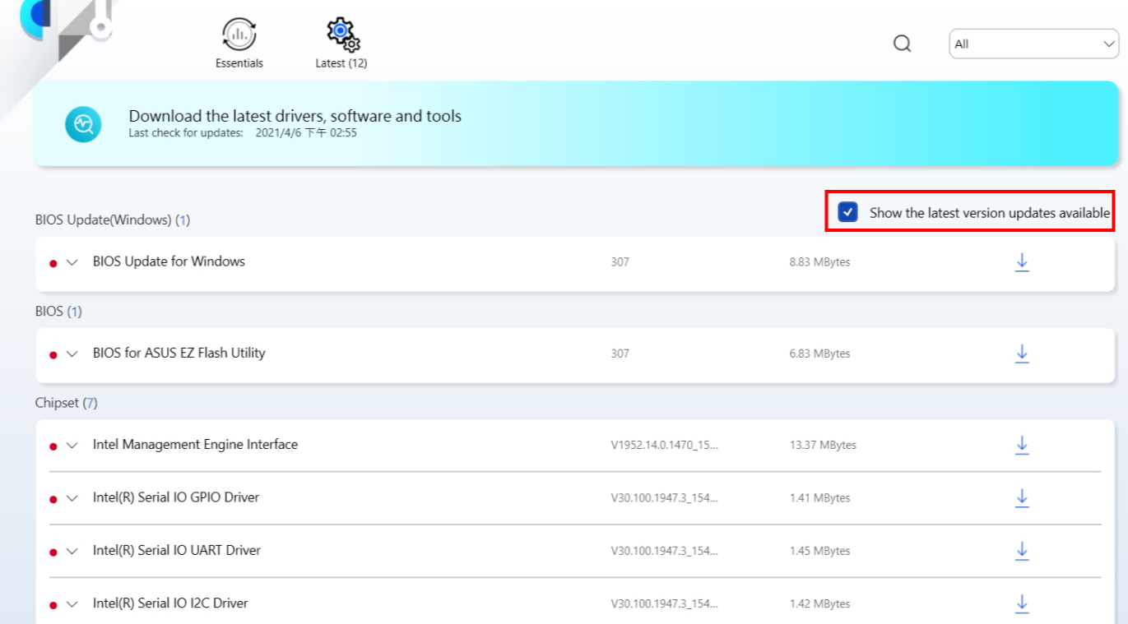
Task: Uncheck Show the latest version updates available
Action: pos(847,212)
